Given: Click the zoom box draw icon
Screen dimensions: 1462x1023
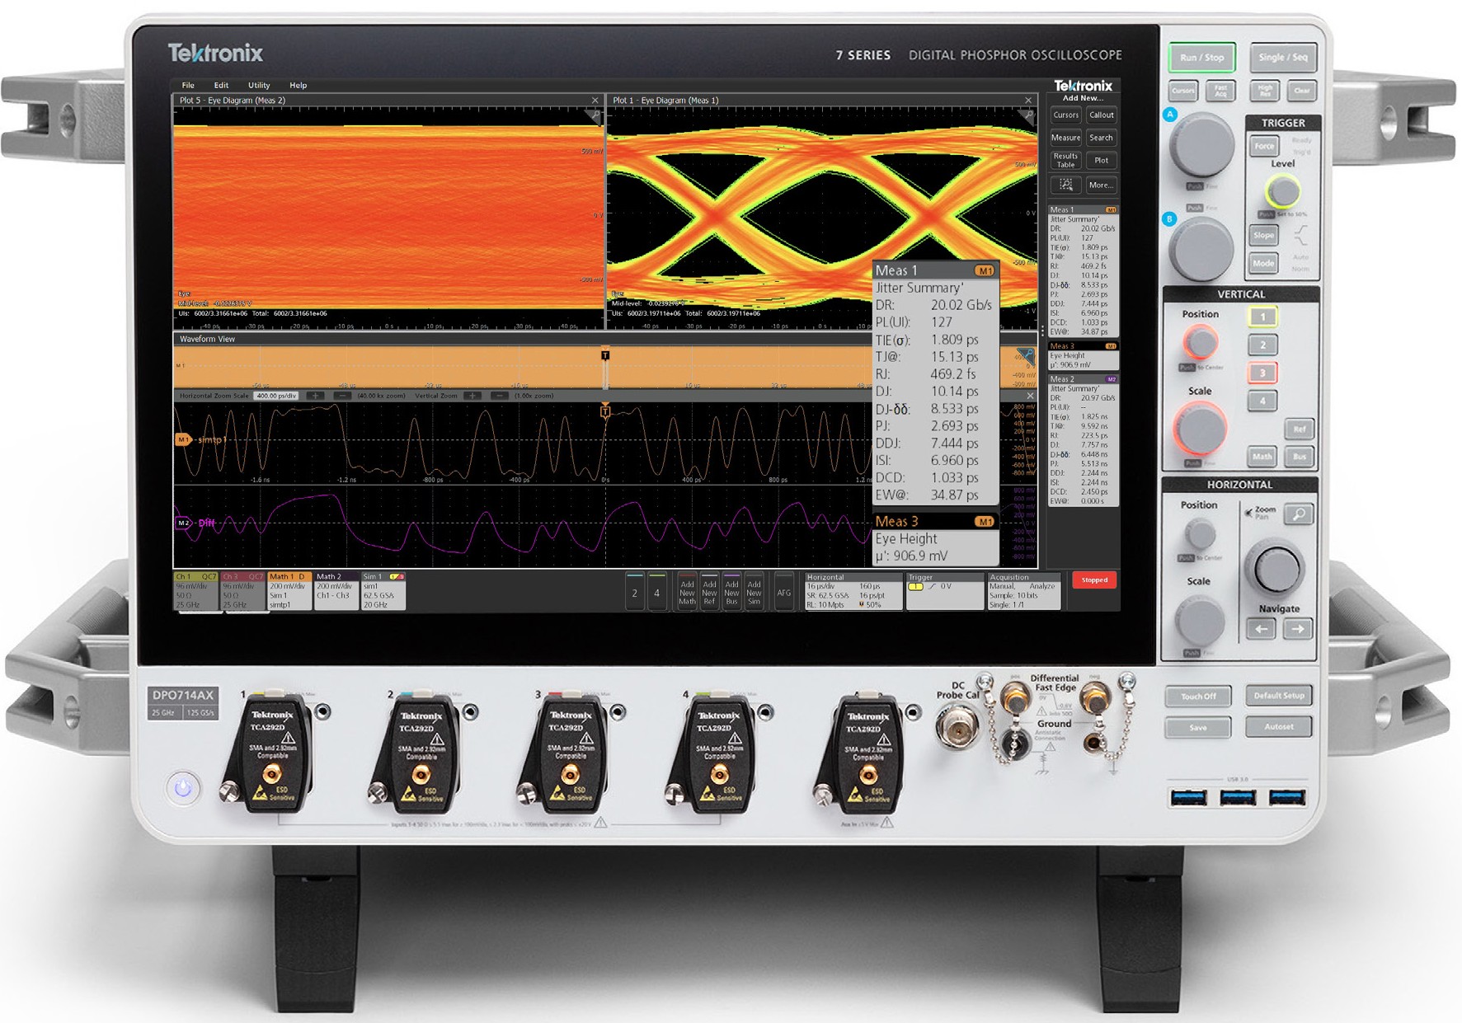Looking at the screenshot, I should tap(1065, 185).
